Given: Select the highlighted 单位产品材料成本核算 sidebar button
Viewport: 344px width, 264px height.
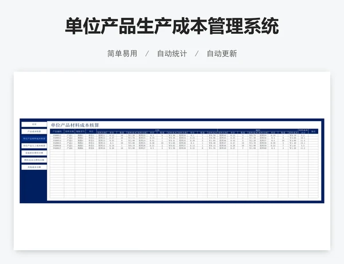Looking at the screenshot, I should point(34,138).
